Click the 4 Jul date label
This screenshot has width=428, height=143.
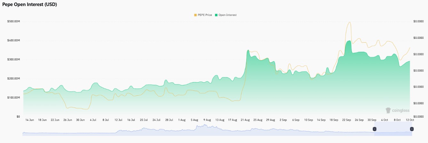(x=93, y=120)
